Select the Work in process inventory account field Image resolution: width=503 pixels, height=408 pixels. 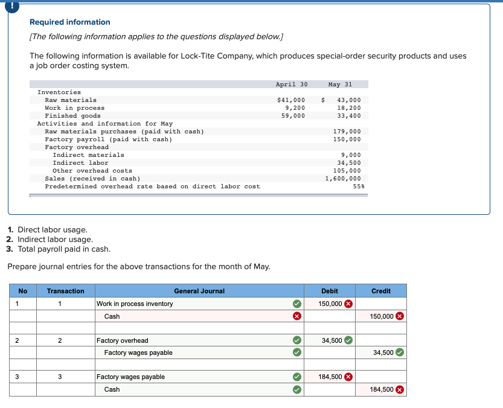[199, 304]
